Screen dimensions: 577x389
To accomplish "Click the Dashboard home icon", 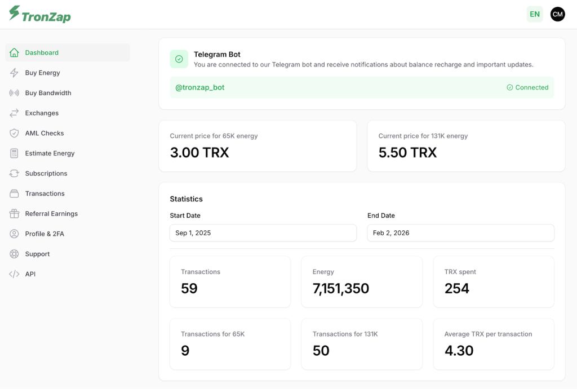I will point(15,52).
